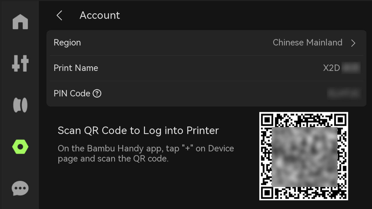This screenshot has width=372, height=209.
Task: Tap the login QR code image
Action: 303,156
